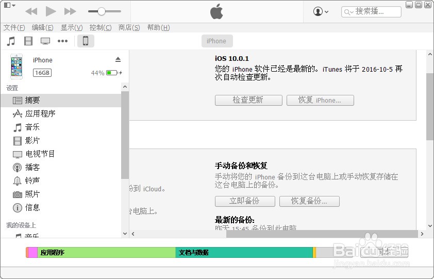The image size is (434, 279).
Task: Select the iPhone device button
Action: tap(86, 41)
